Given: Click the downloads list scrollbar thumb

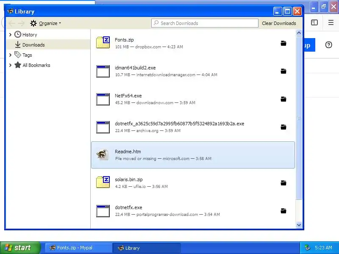Looking at the screenshot, I should [299, 118].
